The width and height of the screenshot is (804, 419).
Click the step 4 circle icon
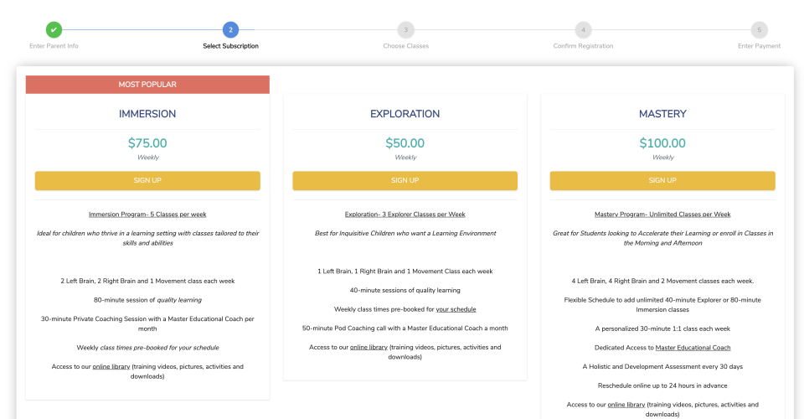pos(583,30)
